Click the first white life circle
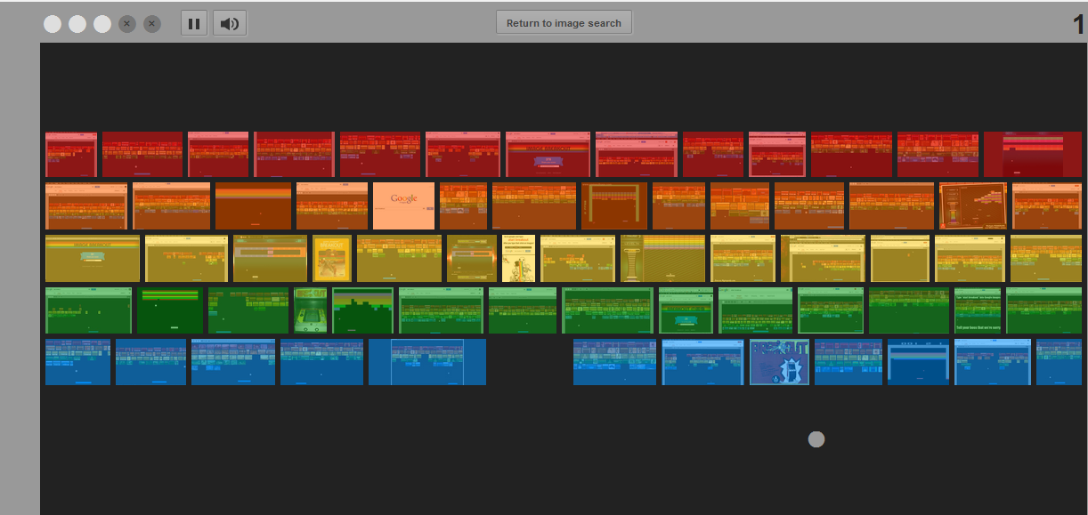Viewport: 1088px width, 515px height. click(x=53, y=24)
